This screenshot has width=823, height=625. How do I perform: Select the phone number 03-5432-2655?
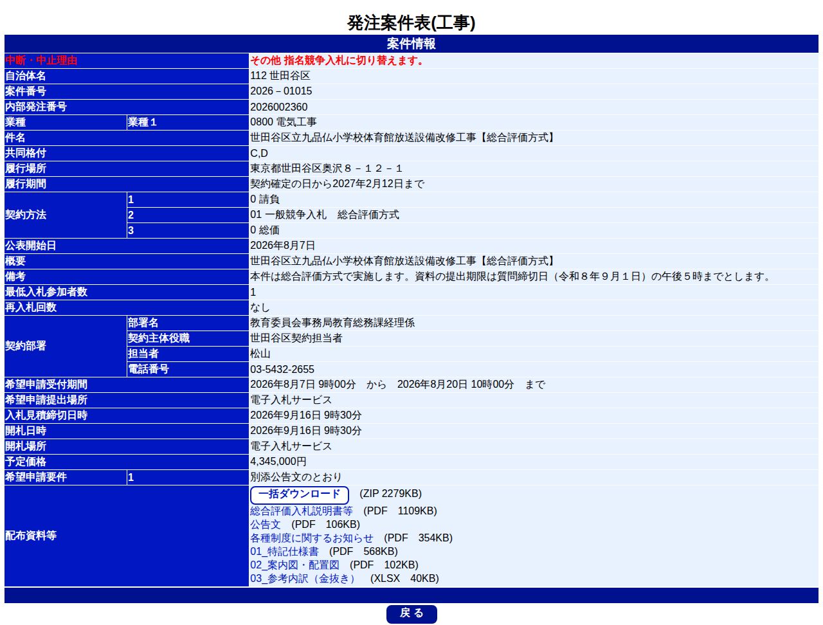tap(282, 369)
